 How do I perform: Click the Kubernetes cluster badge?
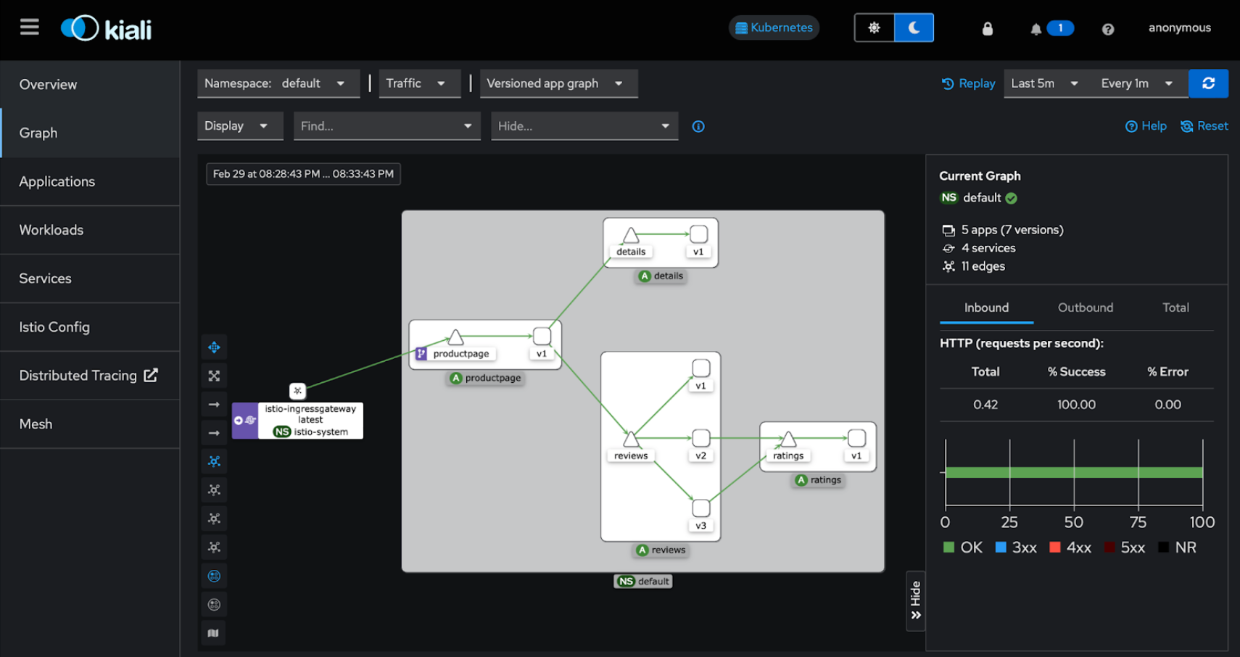[x=774, y=28]
